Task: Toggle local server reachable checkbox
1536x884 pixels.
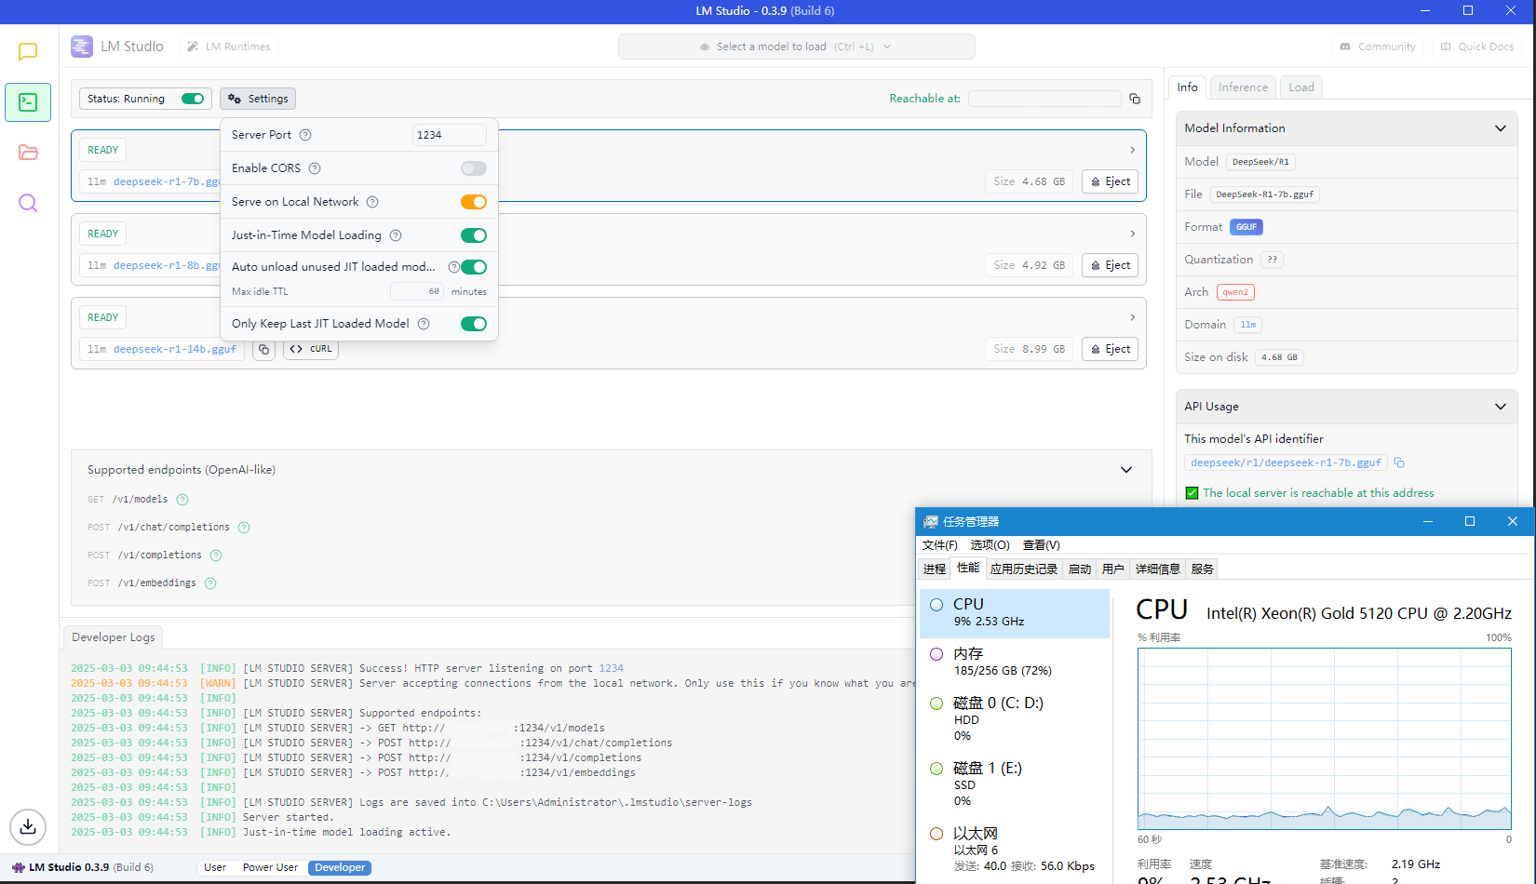Action: click(1192, 493)
